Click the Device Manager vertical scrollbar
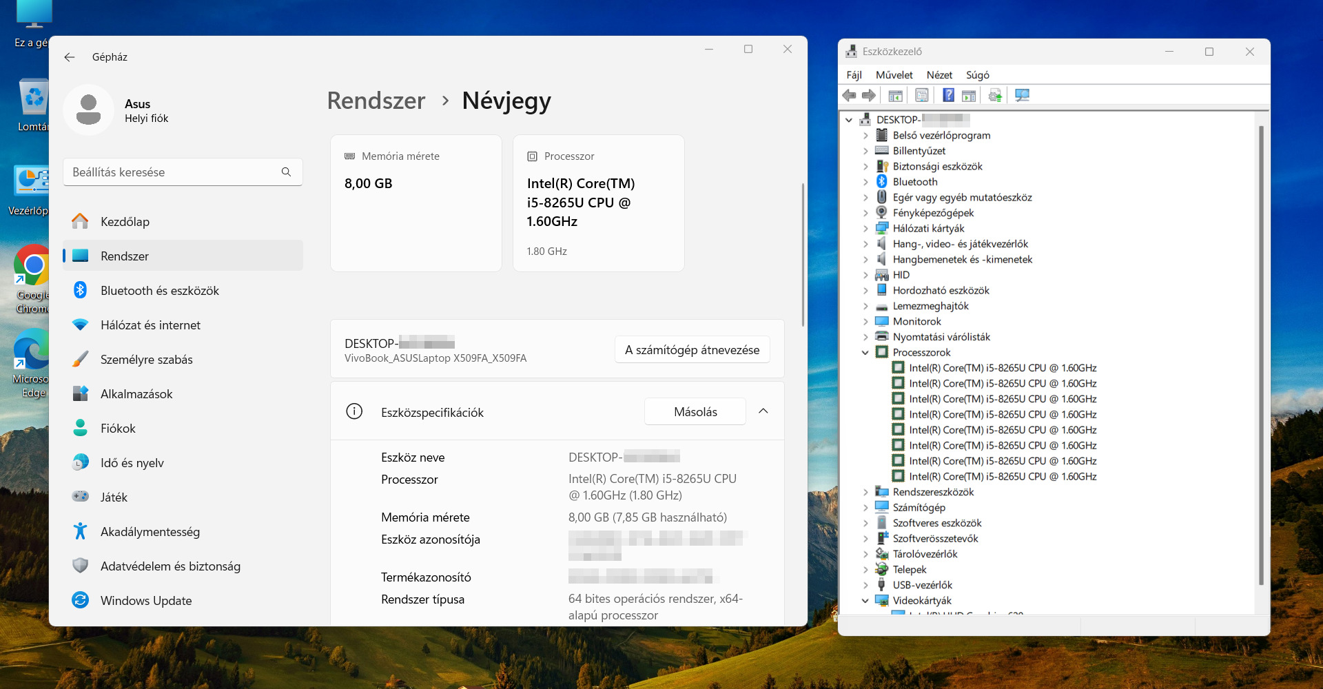Viewport: 1323px width, 689px height. 1261,355
